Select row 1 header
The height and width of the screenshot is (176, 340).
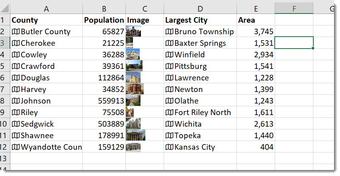coord(5,20)
